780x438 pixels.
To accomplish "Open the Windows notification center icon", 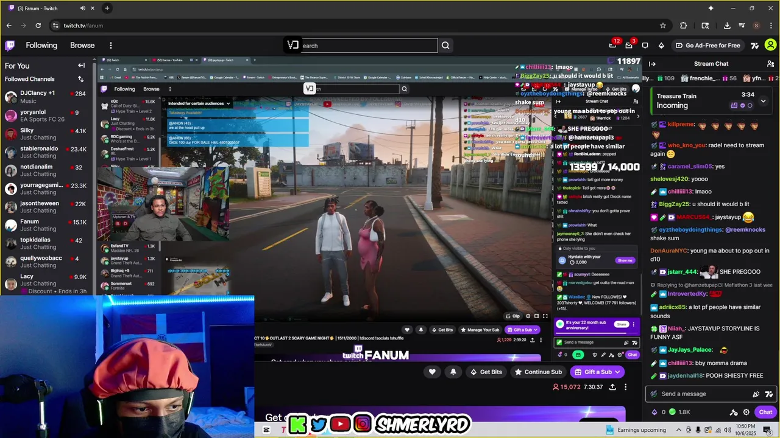I will click(x=767, y=430).
